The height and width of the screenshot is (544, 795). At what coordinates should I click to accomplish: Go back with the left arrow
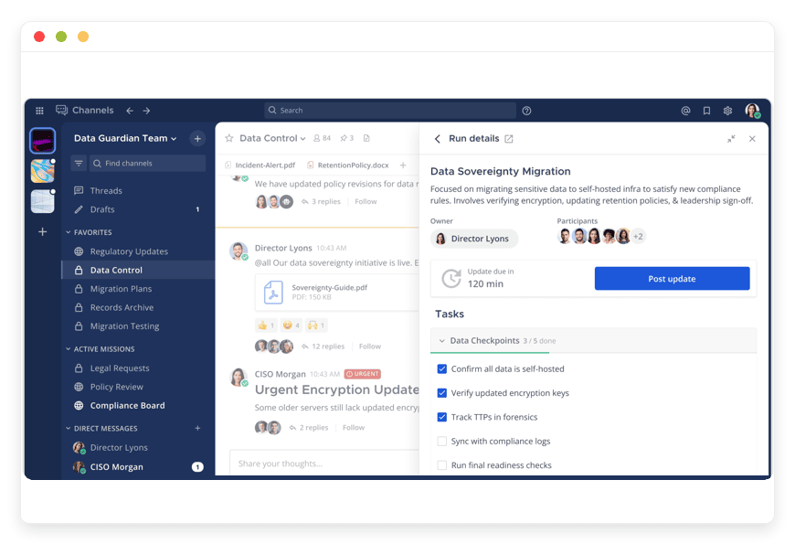[x=130, y=111]
